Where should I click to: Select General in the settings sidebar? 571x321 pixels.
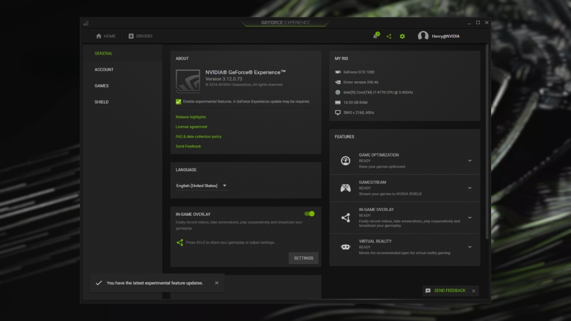click(x=103, y=53)
